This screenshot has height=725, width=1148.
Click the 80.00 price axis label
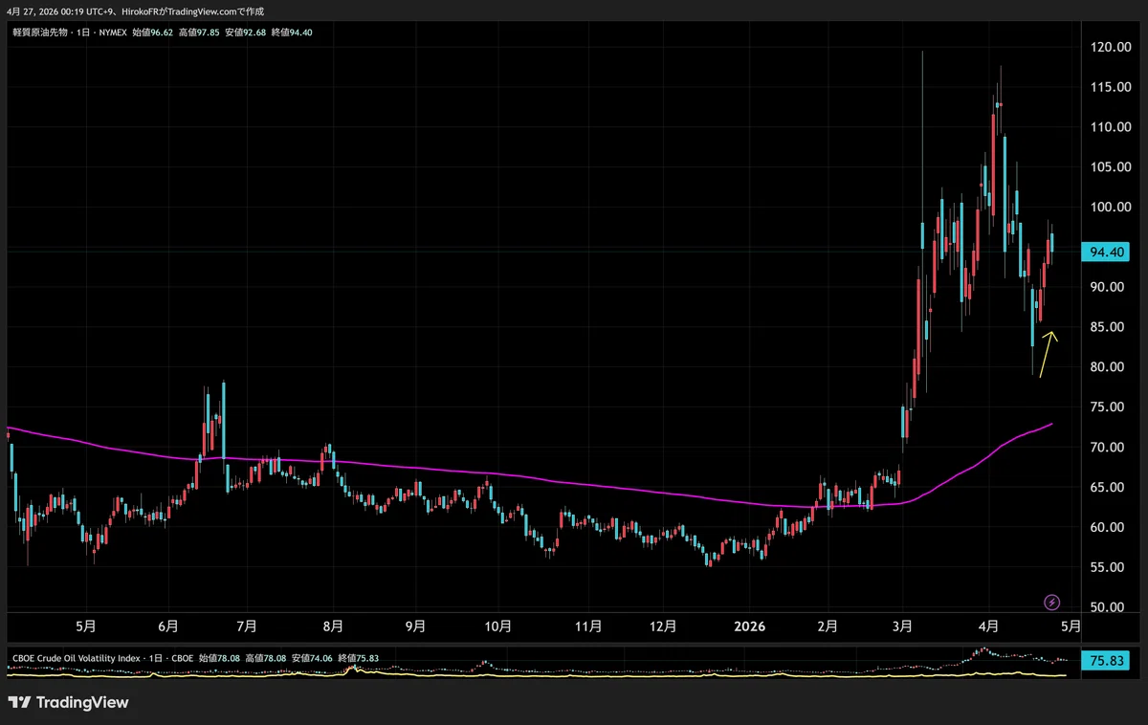click(1106, 367)
